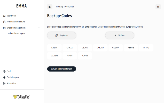The height and width of the screenshot is (103, 164).
Task: Select backup code 1G8NZ
Action: 146,48
